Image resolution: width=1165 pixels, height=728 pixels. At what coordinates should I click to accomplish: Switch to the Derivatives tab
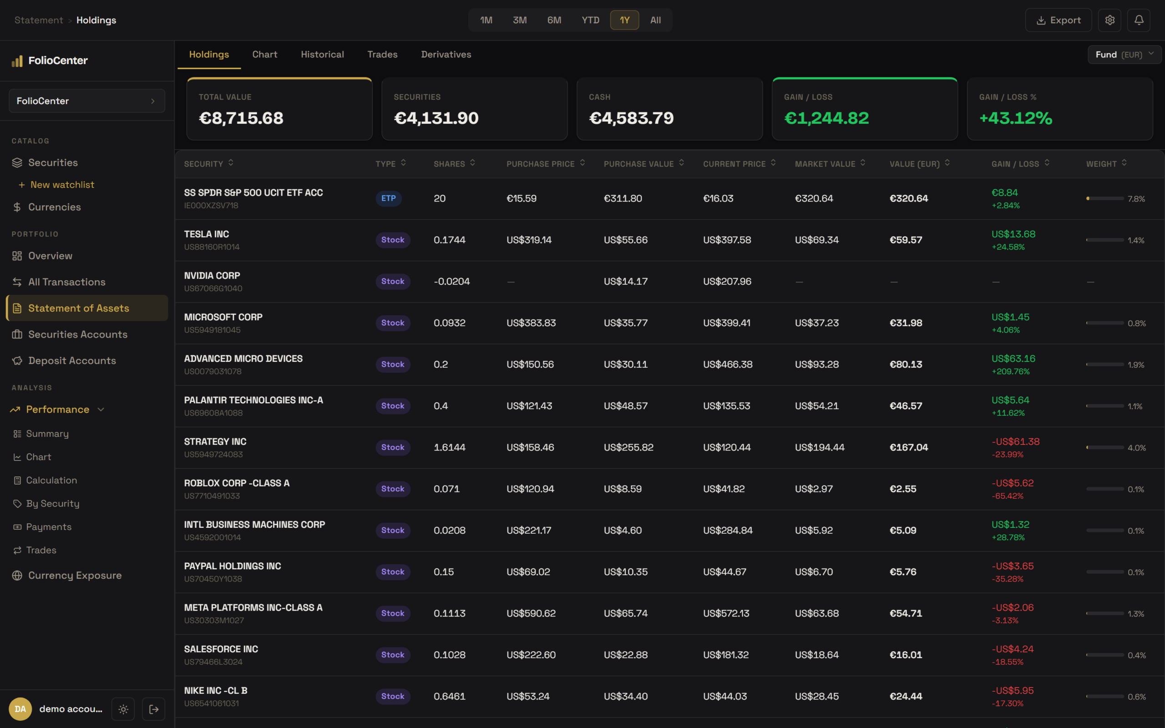(x=446, y=55)
